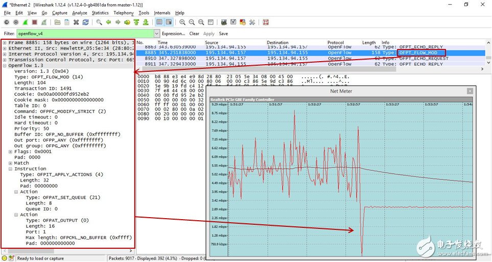Jump to the first packet
Viewport: 492px width, 262px height.
[136, 22]
